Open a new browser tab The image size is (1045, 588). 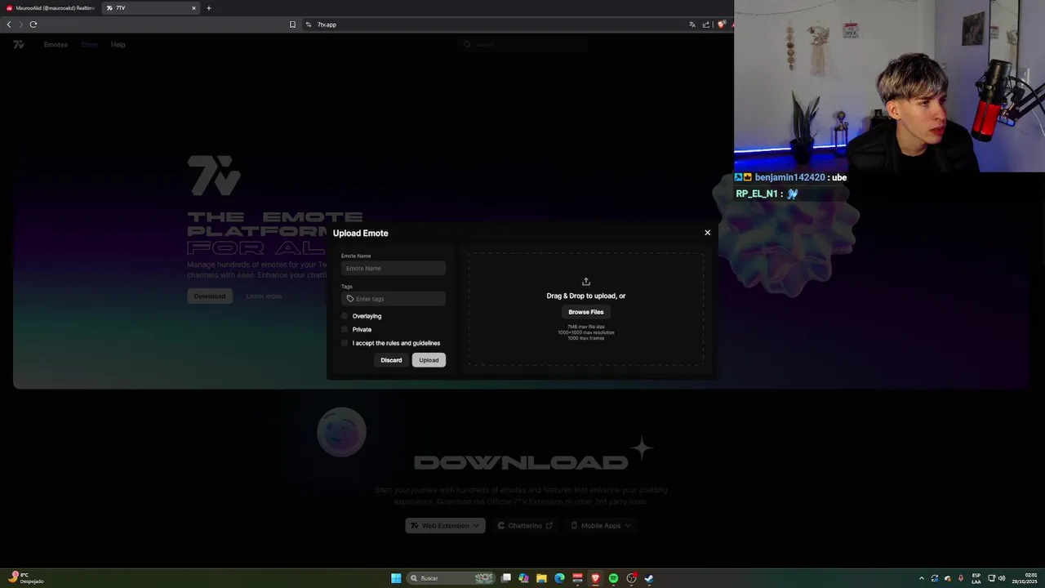(208, 8)
